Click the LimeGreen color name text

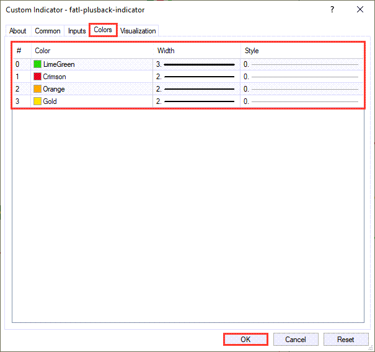tap(59, 64)
